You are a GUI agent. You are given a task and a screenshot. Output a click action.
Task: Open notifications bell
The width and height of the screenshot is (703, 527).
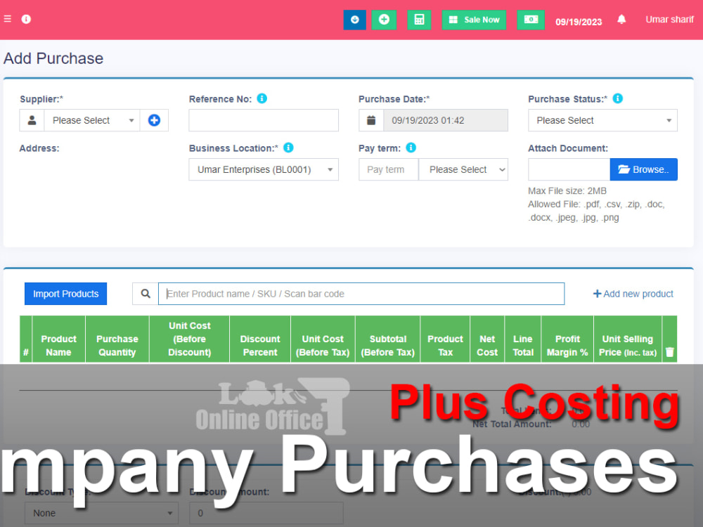click(x=621, y=19)
